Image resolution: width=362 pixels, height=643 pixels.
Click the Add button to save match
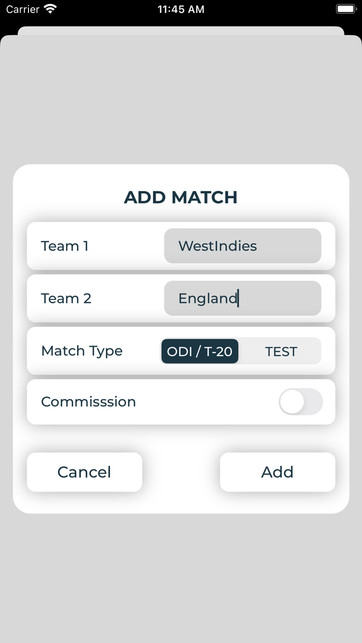(277, 472)
